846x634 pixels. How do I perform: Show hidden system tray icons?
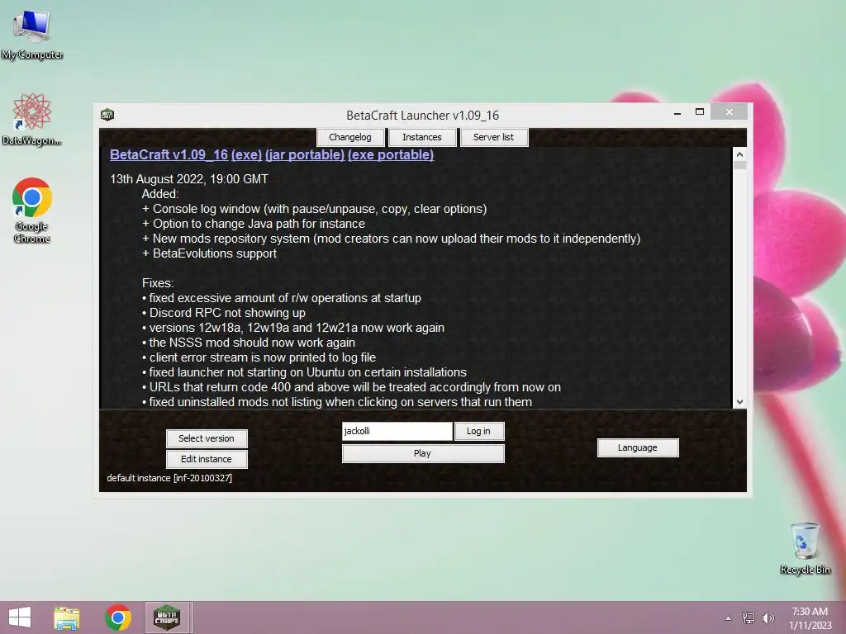[729, 618]
